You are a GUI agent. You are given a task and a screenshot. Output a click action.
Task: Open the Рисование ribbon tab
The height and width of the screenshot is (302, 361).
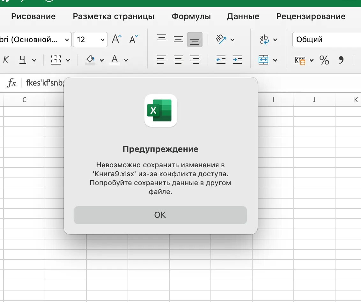[x=33, y=16]
